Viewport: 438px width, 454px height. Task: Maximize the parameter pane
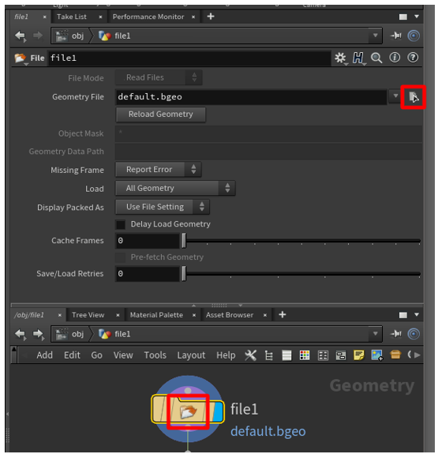(x=403, y=17)
